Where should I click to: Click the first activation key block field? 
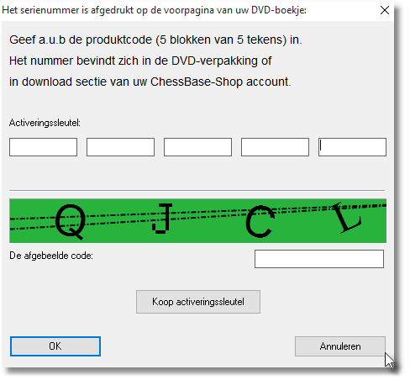(x=43, y=147)
